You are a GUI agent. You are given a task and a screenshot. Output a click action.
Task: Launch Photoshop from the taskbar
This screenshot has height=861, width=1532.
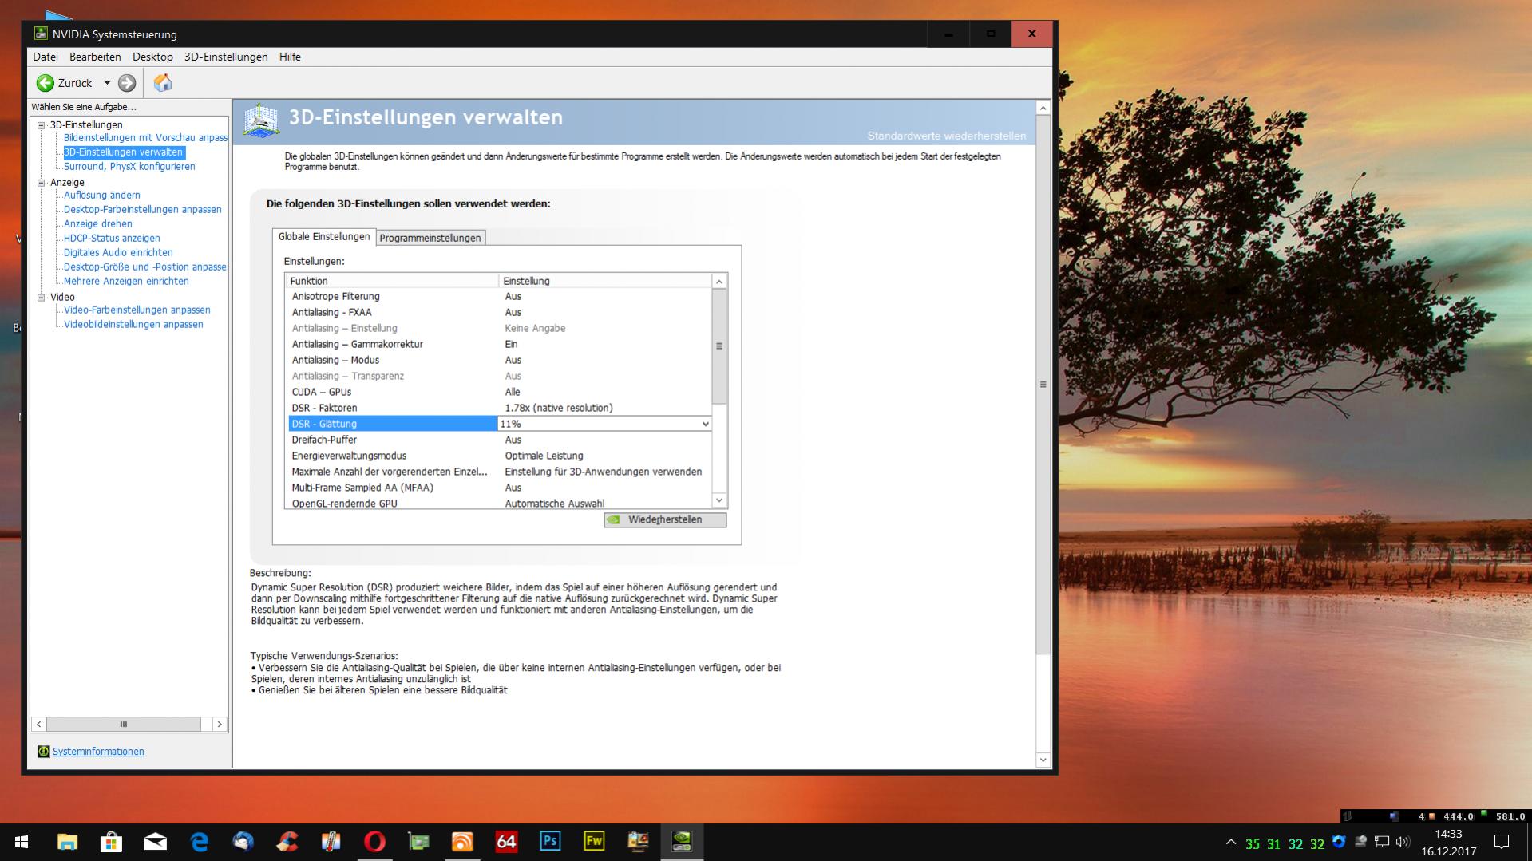pos(550,842)
